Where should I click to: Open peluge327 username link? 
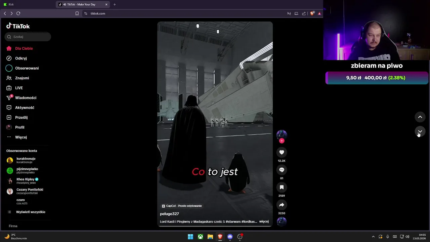(169, 214)
